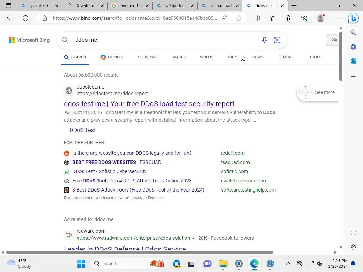Open Free DDoS Tool Top 4 link
363x272 pixels.
pos(132,181)
